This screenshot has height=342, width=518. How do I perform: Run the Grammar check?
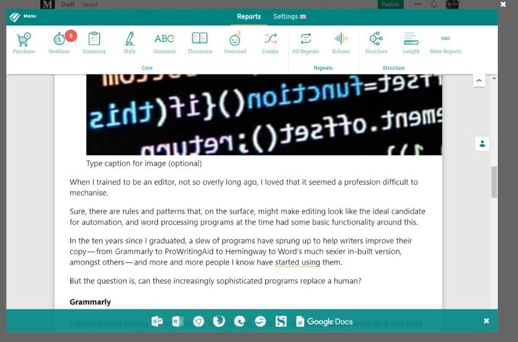click(165, 43)
